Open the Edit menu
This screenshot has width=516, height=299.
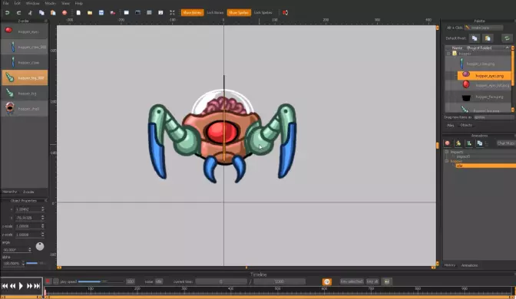(17, 3)
